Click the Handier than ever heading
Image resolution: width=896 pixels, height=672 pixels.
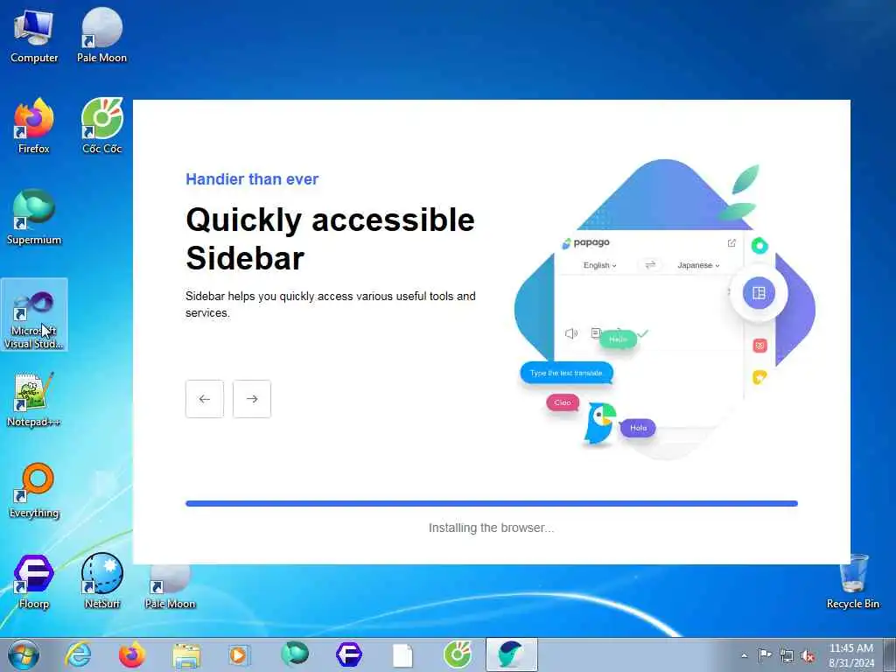coord(252,178)
